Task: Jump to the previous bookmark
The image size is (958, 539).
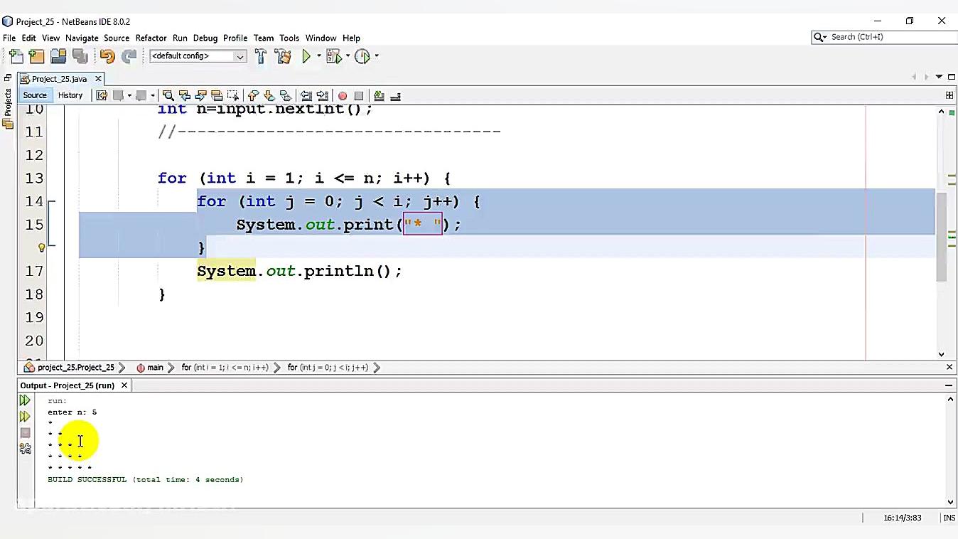Action: 253,95
